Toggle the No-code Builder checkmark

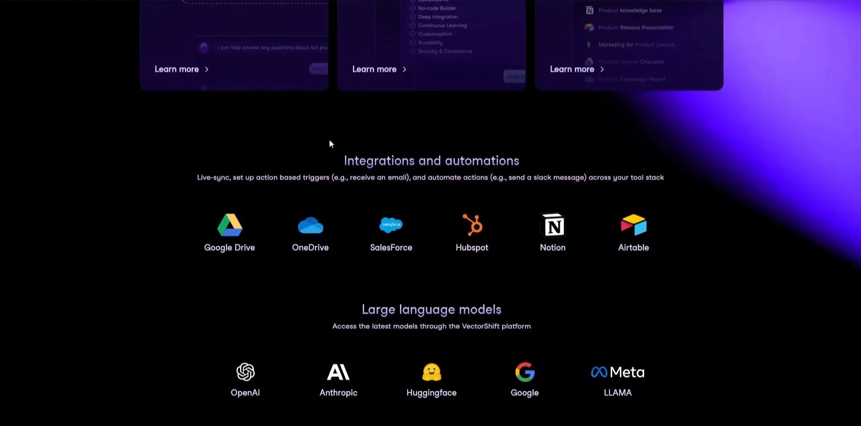click(x=413, y=8)
